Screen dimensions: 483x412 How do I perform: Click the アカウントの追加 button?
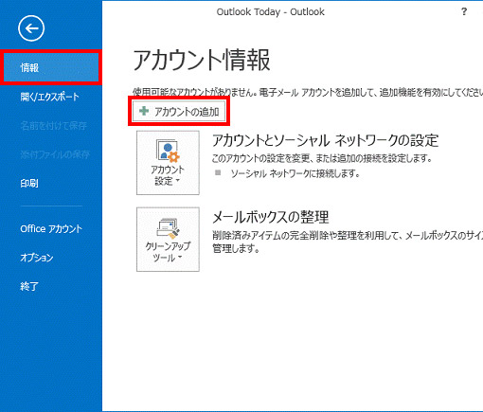click(179, 111)
